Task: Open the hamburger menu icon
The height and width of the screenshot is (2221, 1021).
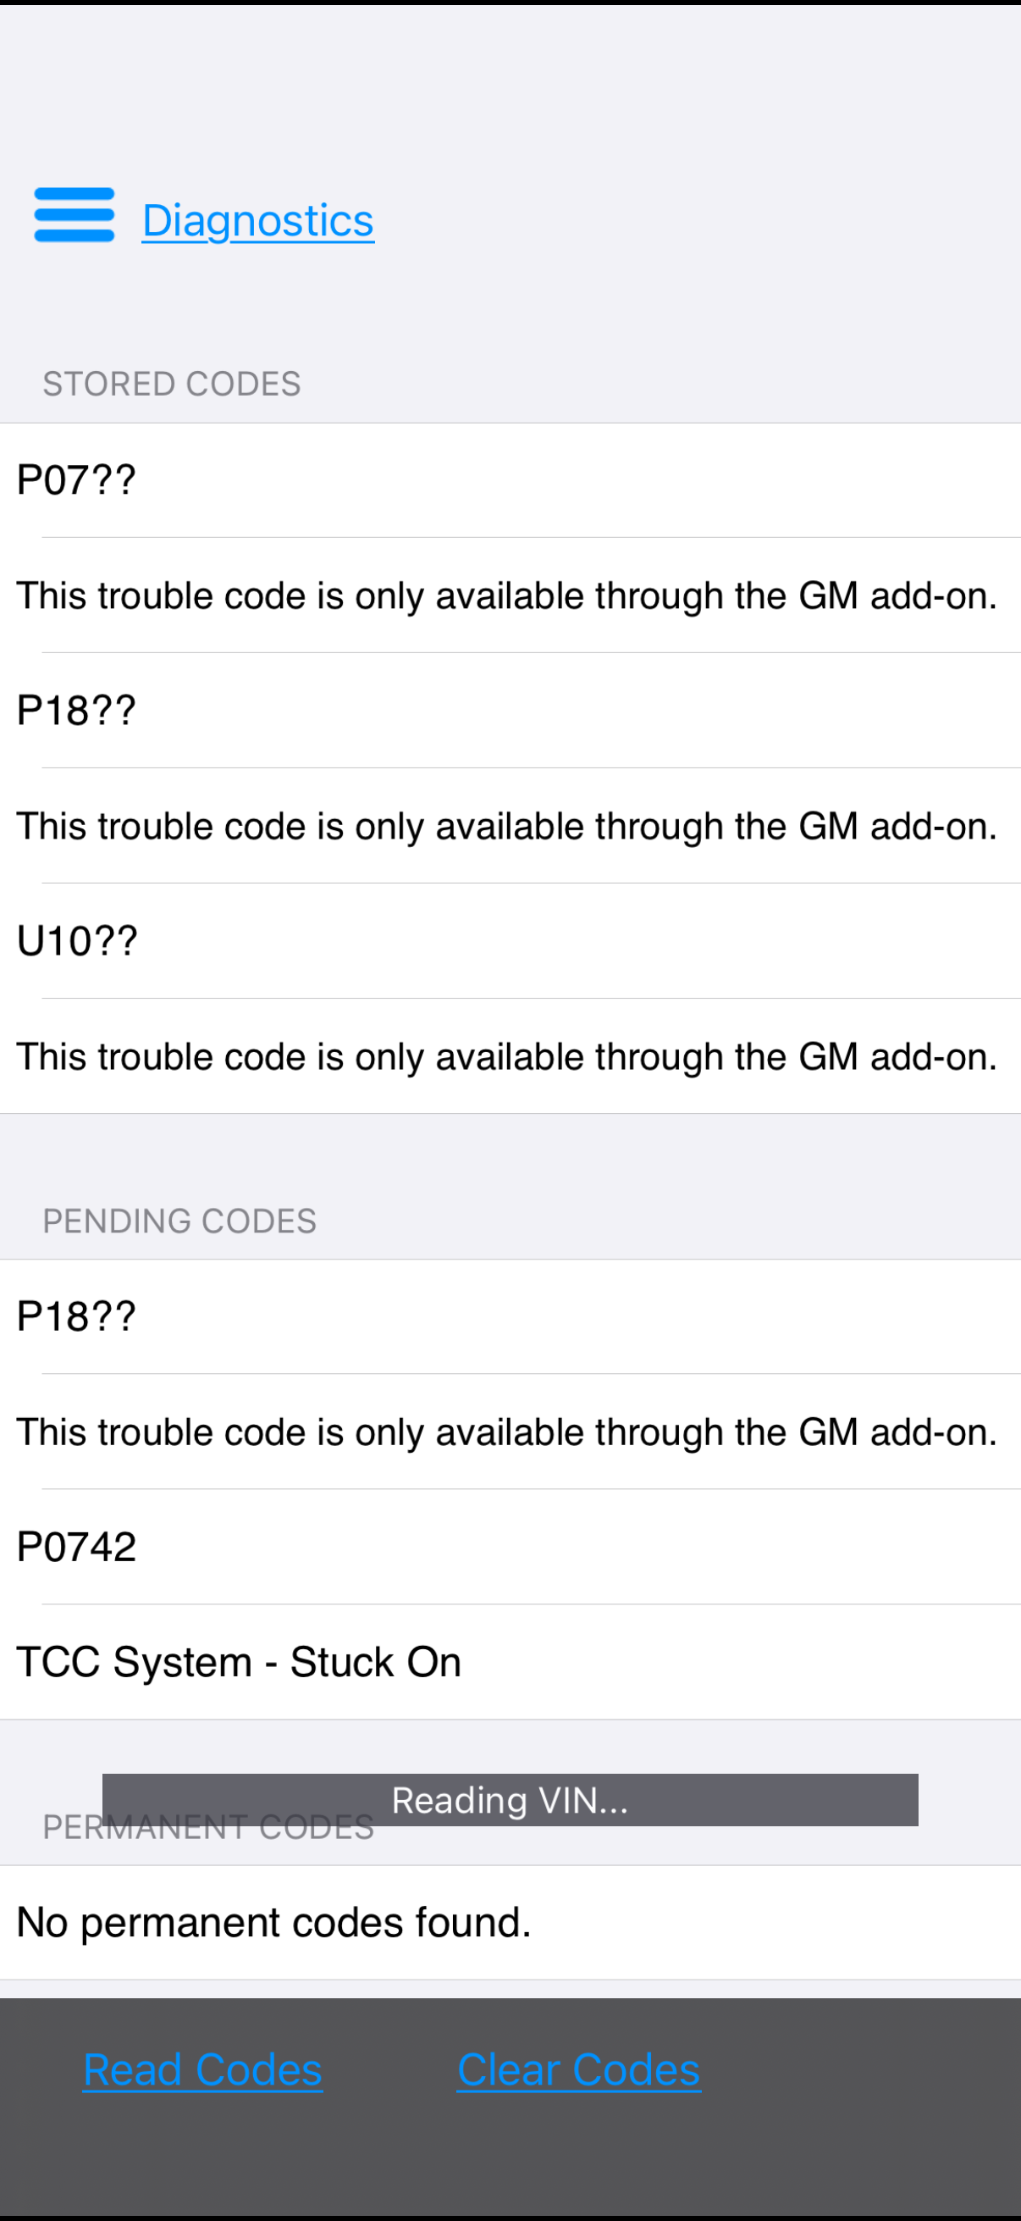Action: [x=75, y=214]
